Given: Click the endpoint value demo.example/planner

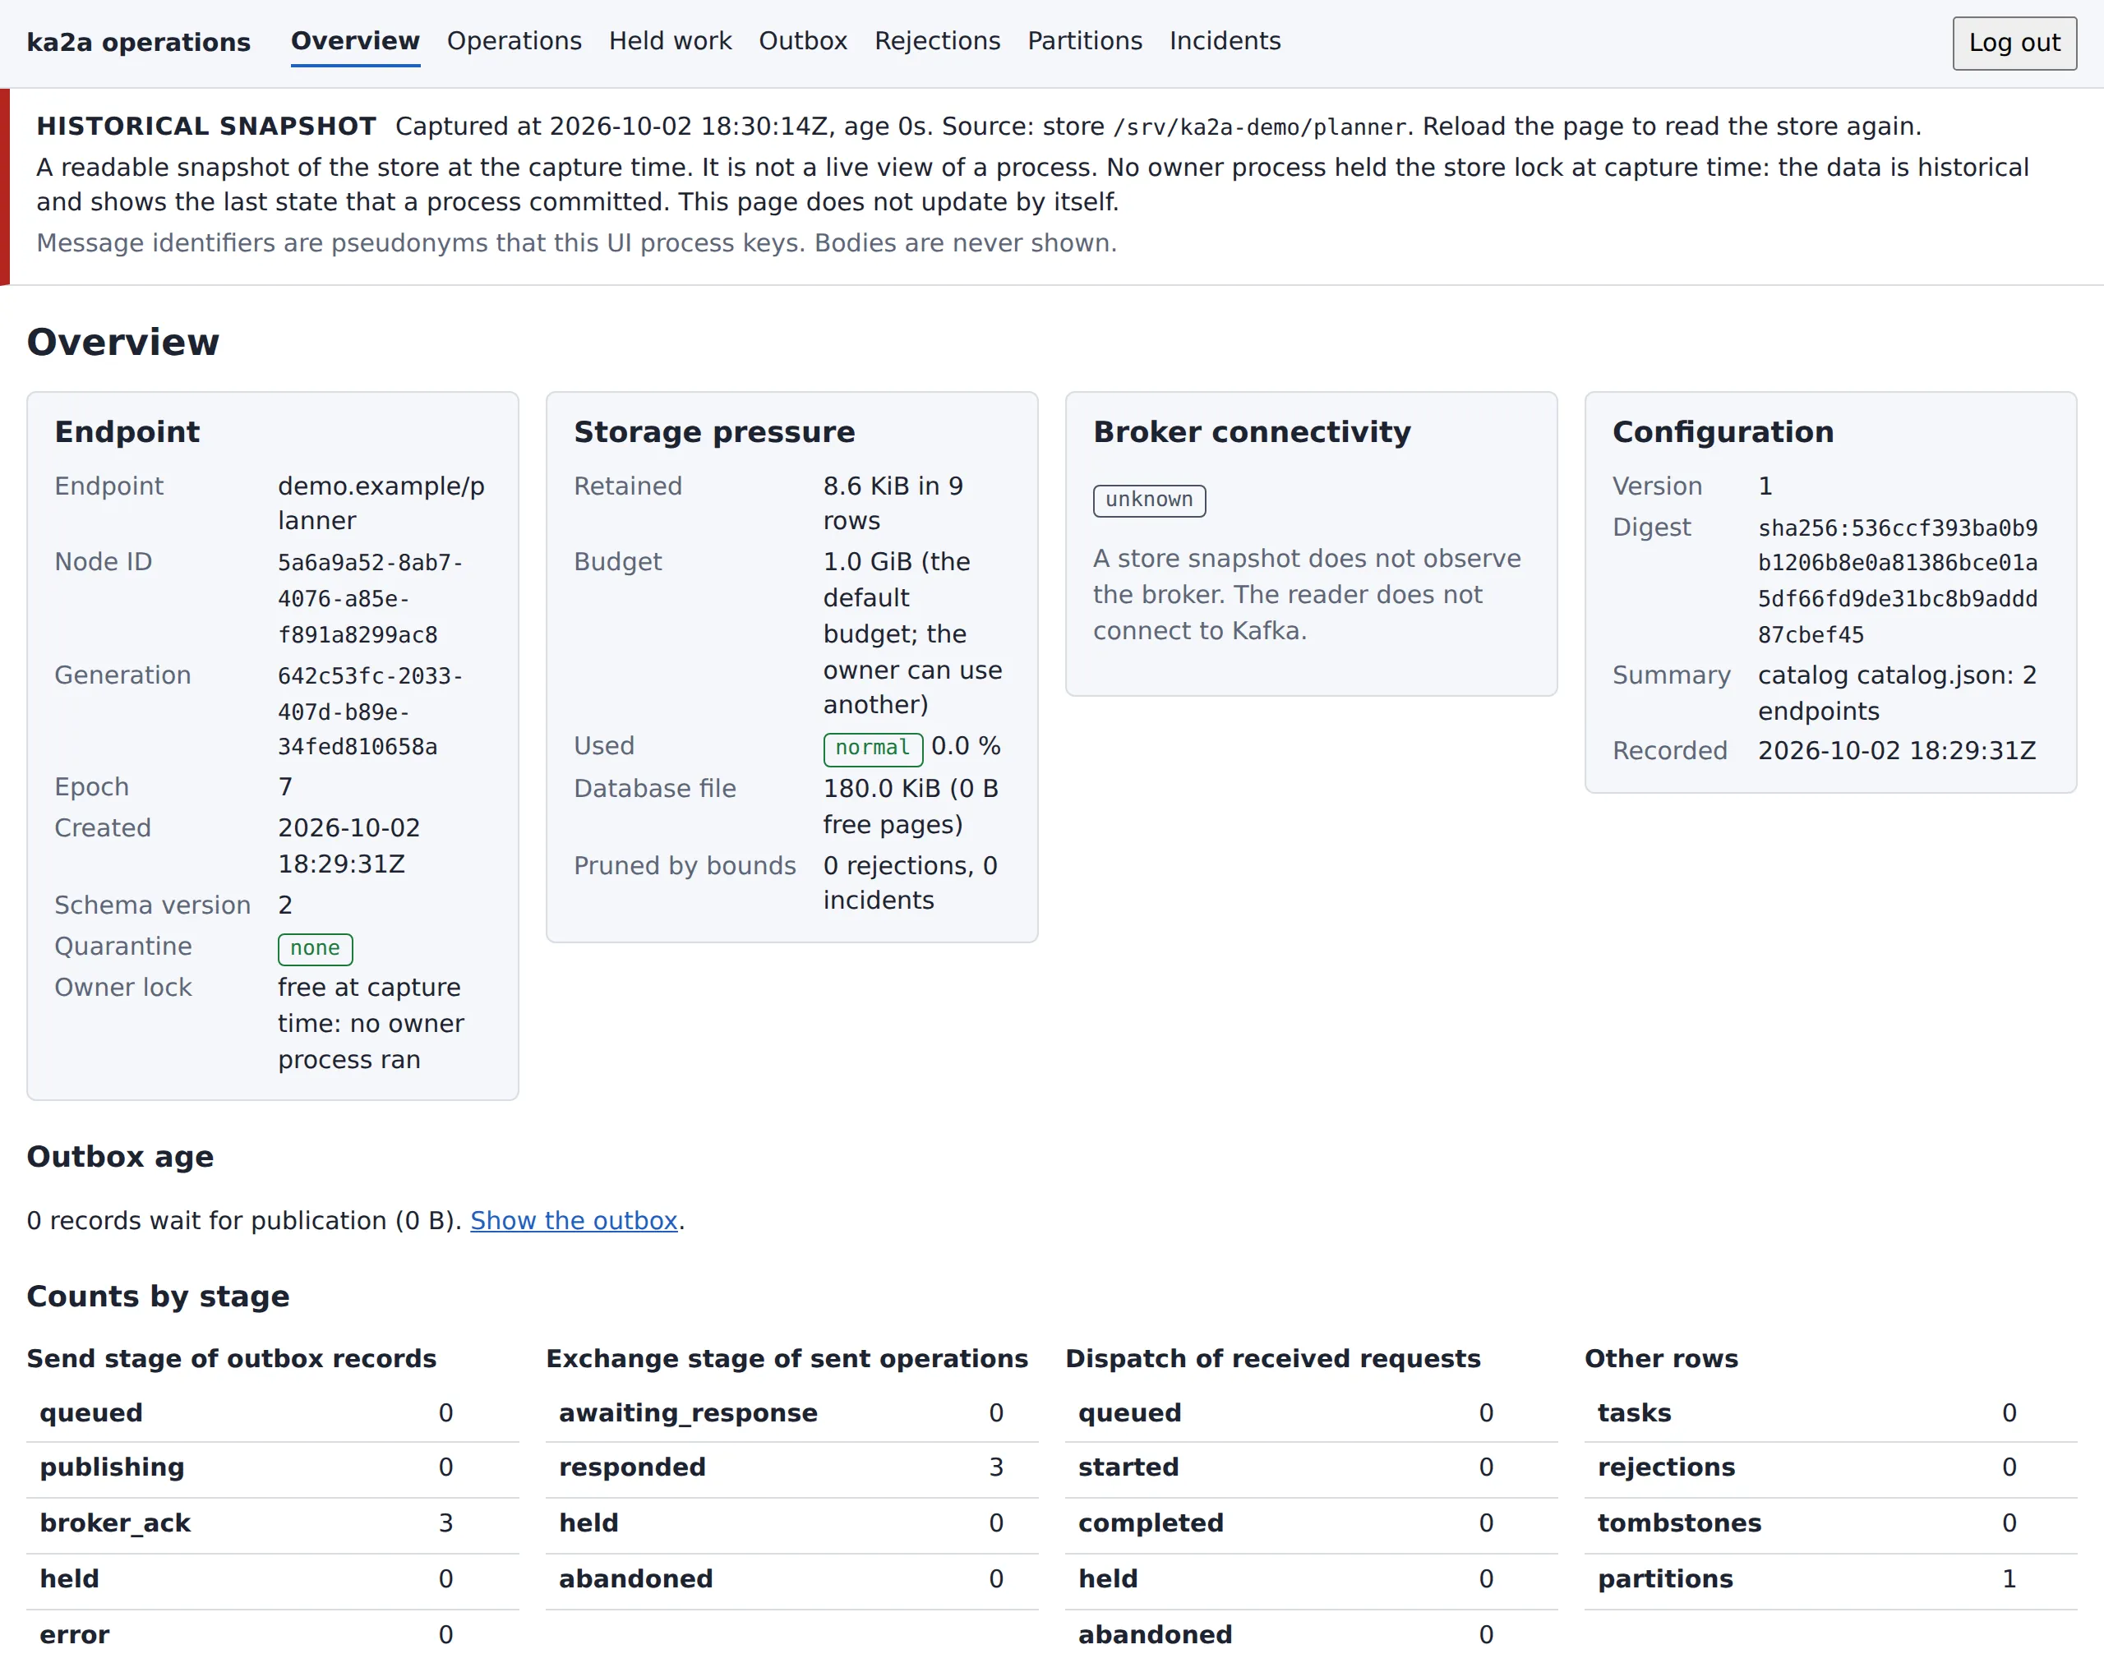Looking at the screenshot, I should [381, 504].
